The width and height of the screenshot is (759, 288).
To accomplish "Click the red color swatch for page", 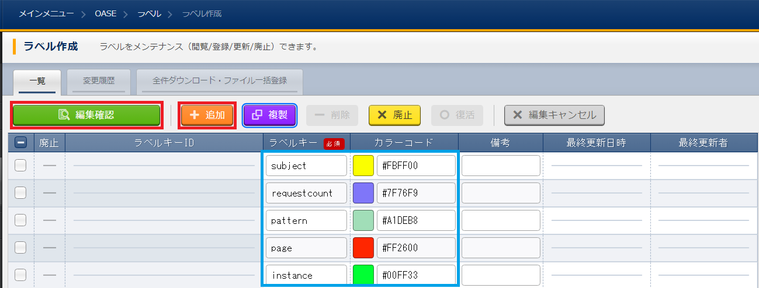I will pyautogui.click(x=363, y=248).
